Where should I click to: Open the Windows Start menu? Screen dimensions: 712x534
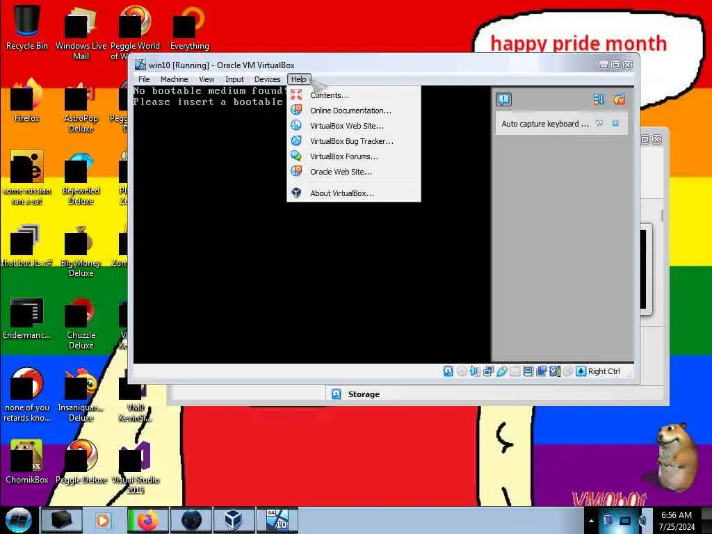18,520
